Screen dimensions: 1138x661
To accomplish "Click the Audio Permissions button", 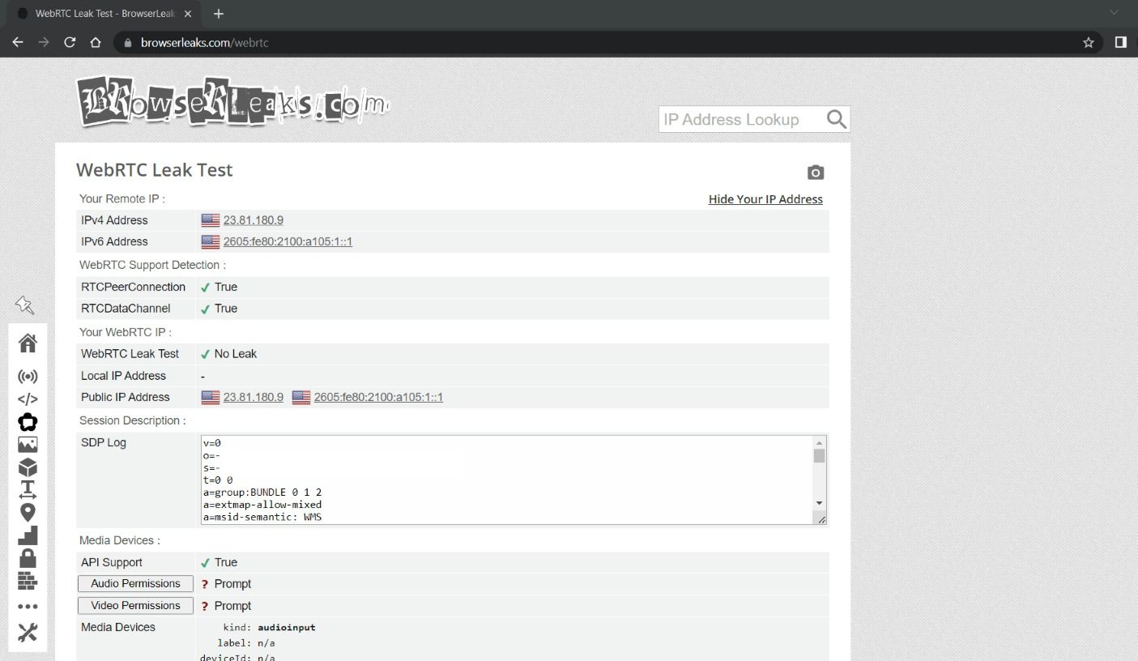I will pyautogui.click(x=135, y=584).
